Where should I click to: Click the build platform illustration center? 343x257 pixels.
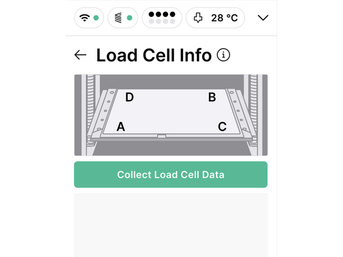[x=171, y=112]
